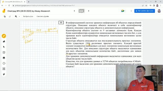This screenshot has height=91, width=163.
Task: Go back in browser history
Action: pyautogui.click(x=2, y=6)
